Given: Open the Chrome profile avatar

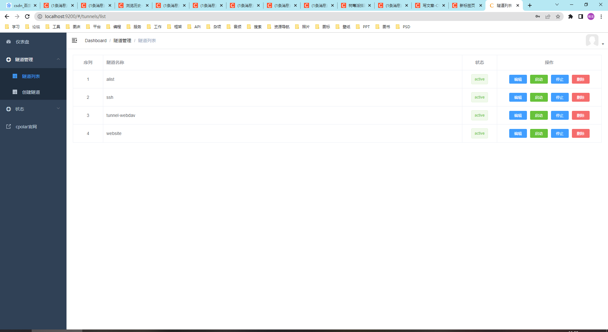Looking at the screenshot, I should tap(591, 16).
